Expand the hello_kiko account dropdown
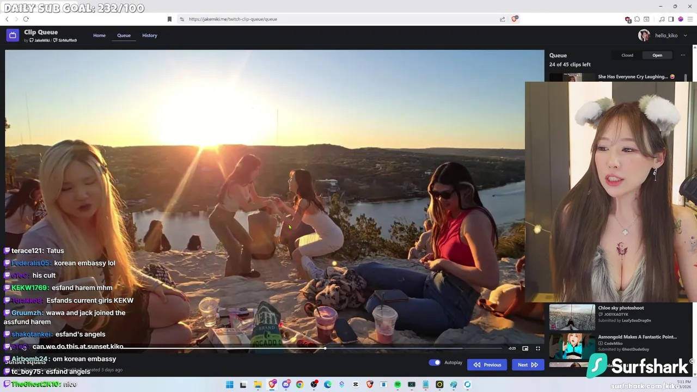This screenshot has height=392, width=697. tap(685, 35)
